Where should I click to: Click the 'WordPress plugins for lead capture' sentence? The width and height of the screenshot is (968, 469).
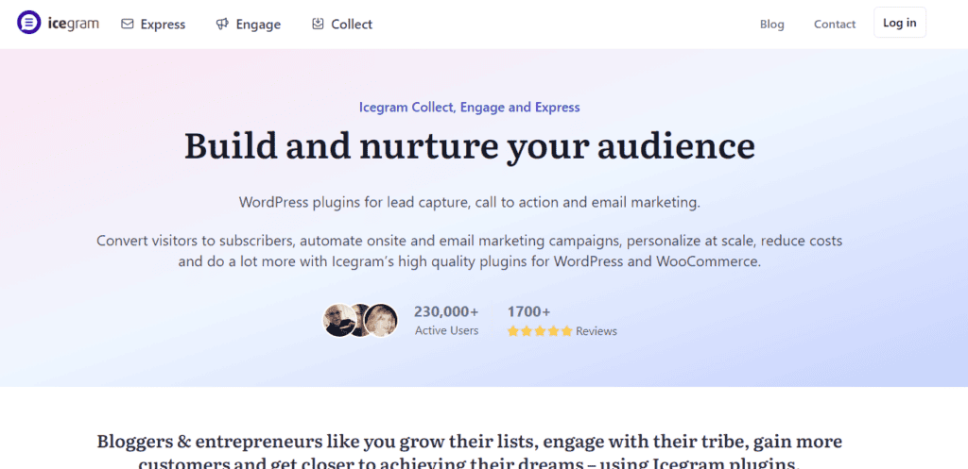[x=470, y=202]
